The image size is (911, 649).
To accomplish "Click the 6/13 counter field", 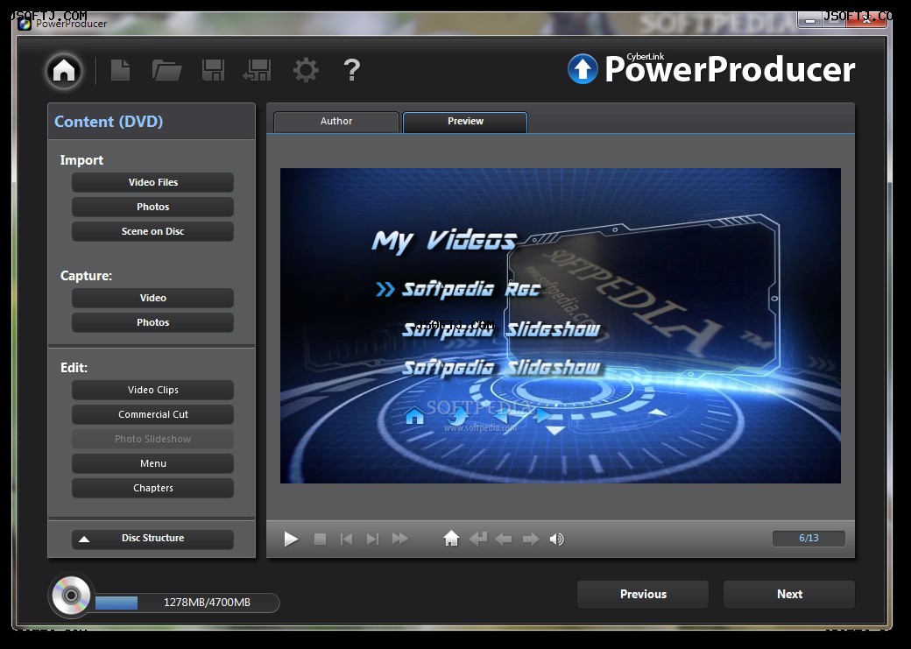I will tap(809, 538).
